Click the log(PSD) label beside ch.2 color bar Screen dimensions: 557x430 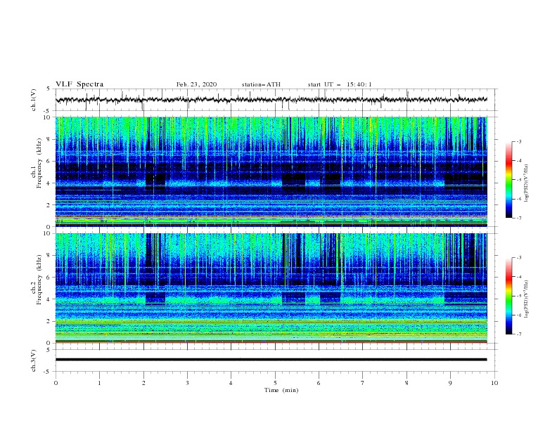(527, 299)
